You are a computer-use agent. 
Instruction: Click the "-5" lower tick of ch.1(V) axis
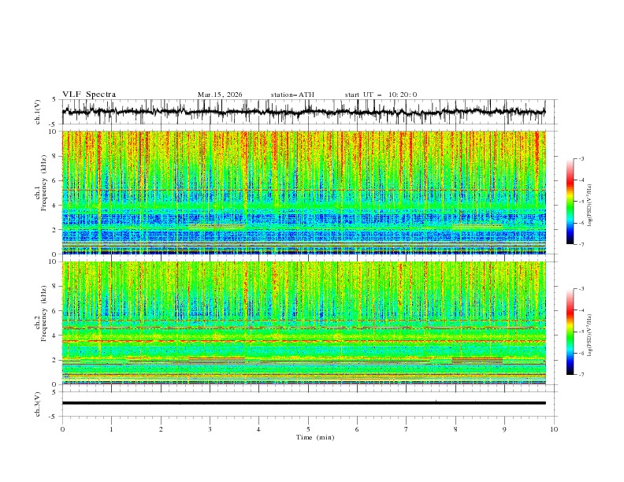pyautogui.click(x=54, y=124)
